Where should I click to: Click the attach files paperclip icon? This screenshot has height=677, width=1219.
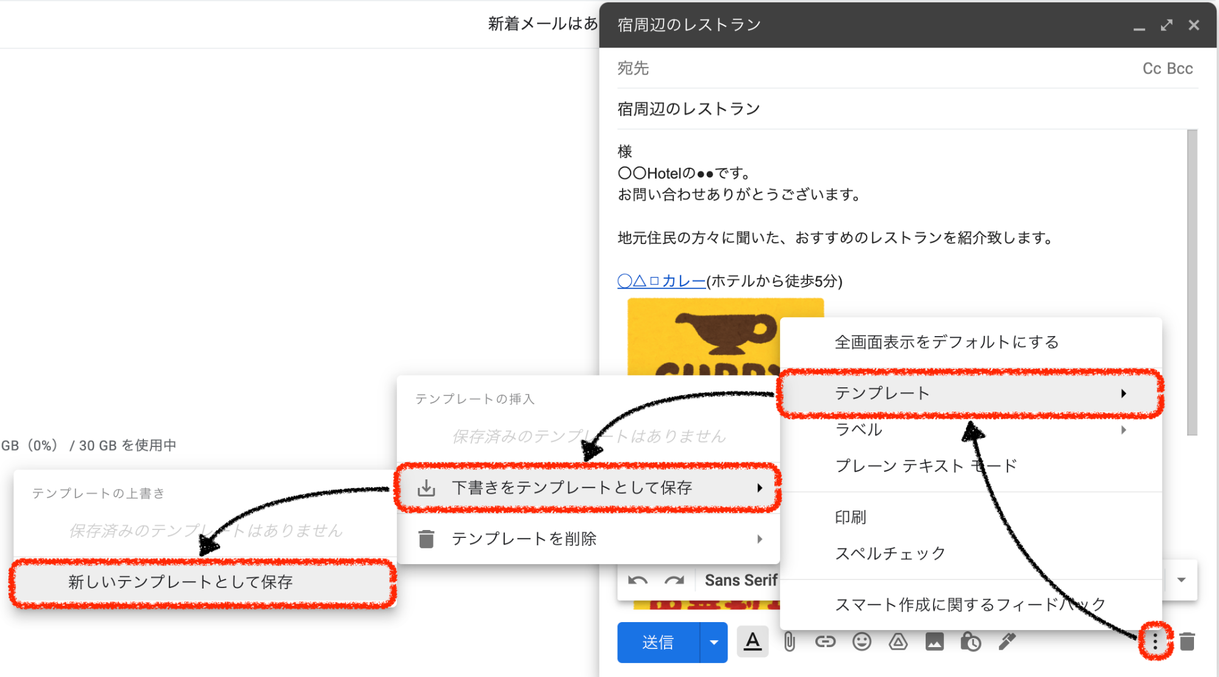click(789, 642)
